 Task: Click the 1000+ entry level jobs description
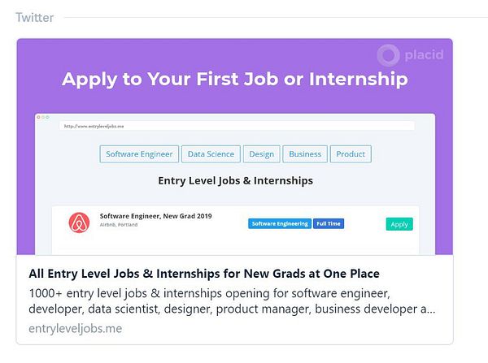(232, 300)
